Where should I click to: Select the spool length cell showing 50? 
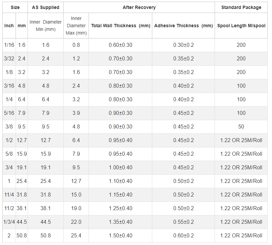241,126
